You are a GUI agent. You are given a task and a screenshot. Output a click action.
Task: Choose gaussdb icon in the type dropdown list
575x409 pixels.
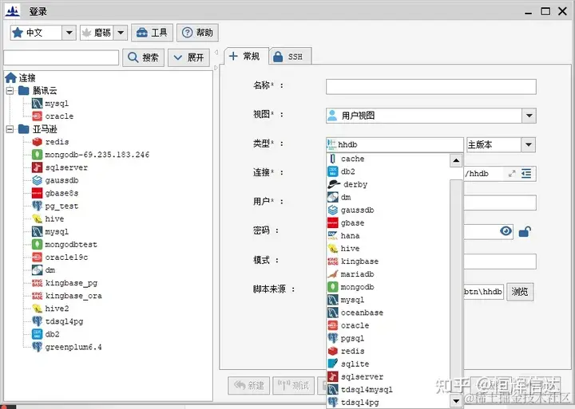tap(332, 210)
